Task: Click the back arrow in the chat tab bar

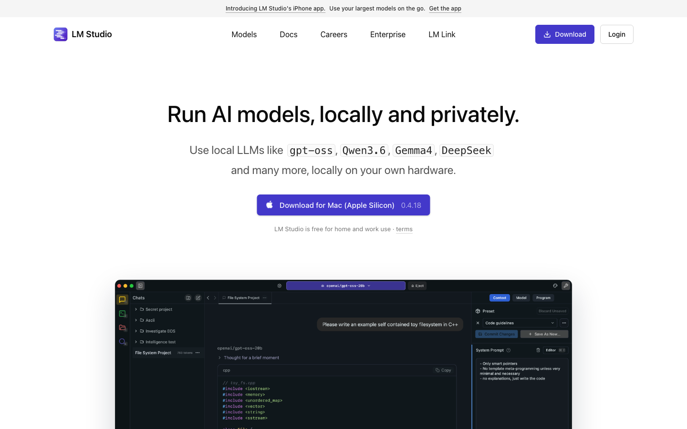Action: [x=208, y=298]
